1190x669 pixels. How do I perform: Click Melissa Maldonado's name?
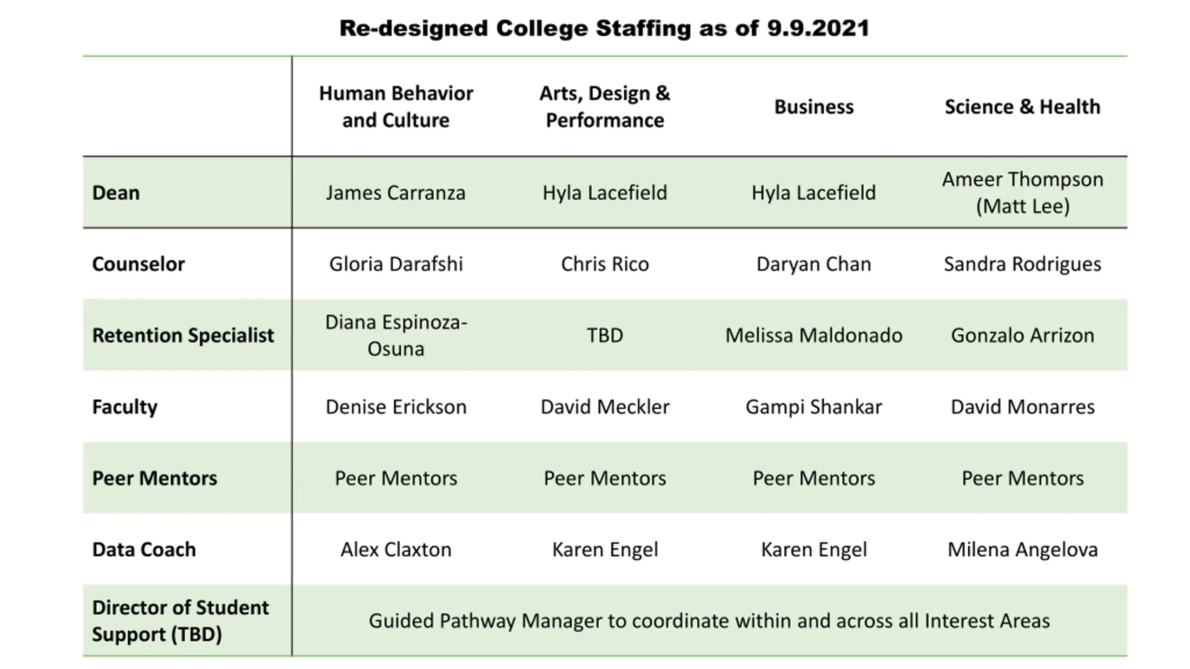[813, 335]
